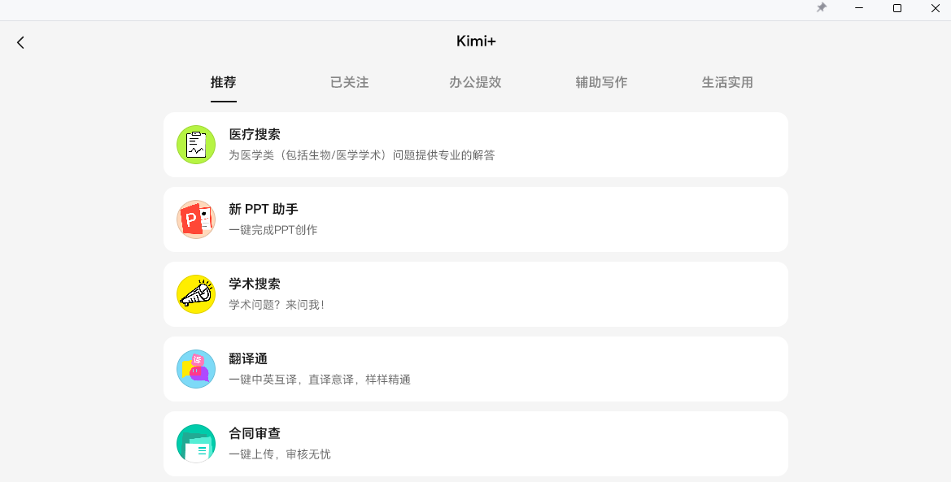Image resolution: width=951 pixels, height=482 pixels.
Task: Select the yellow 学术搜索 megaphone icon
Action: (x=196, y=294)
